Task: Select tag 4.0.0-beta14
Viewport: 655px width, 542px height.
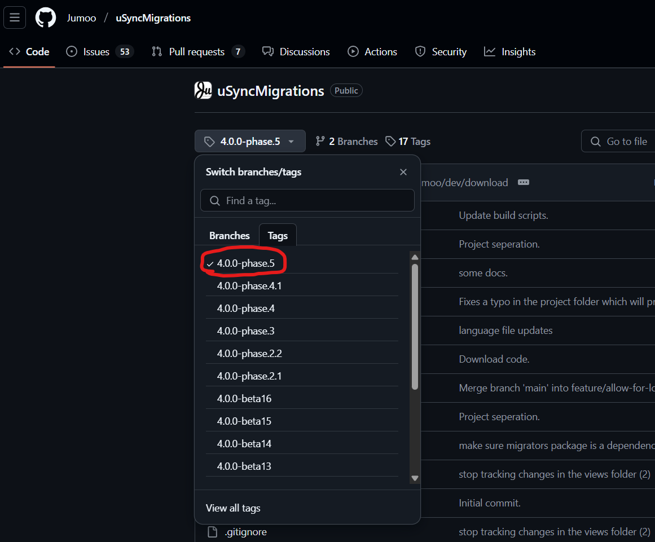Action: click(x=302, y=443)
